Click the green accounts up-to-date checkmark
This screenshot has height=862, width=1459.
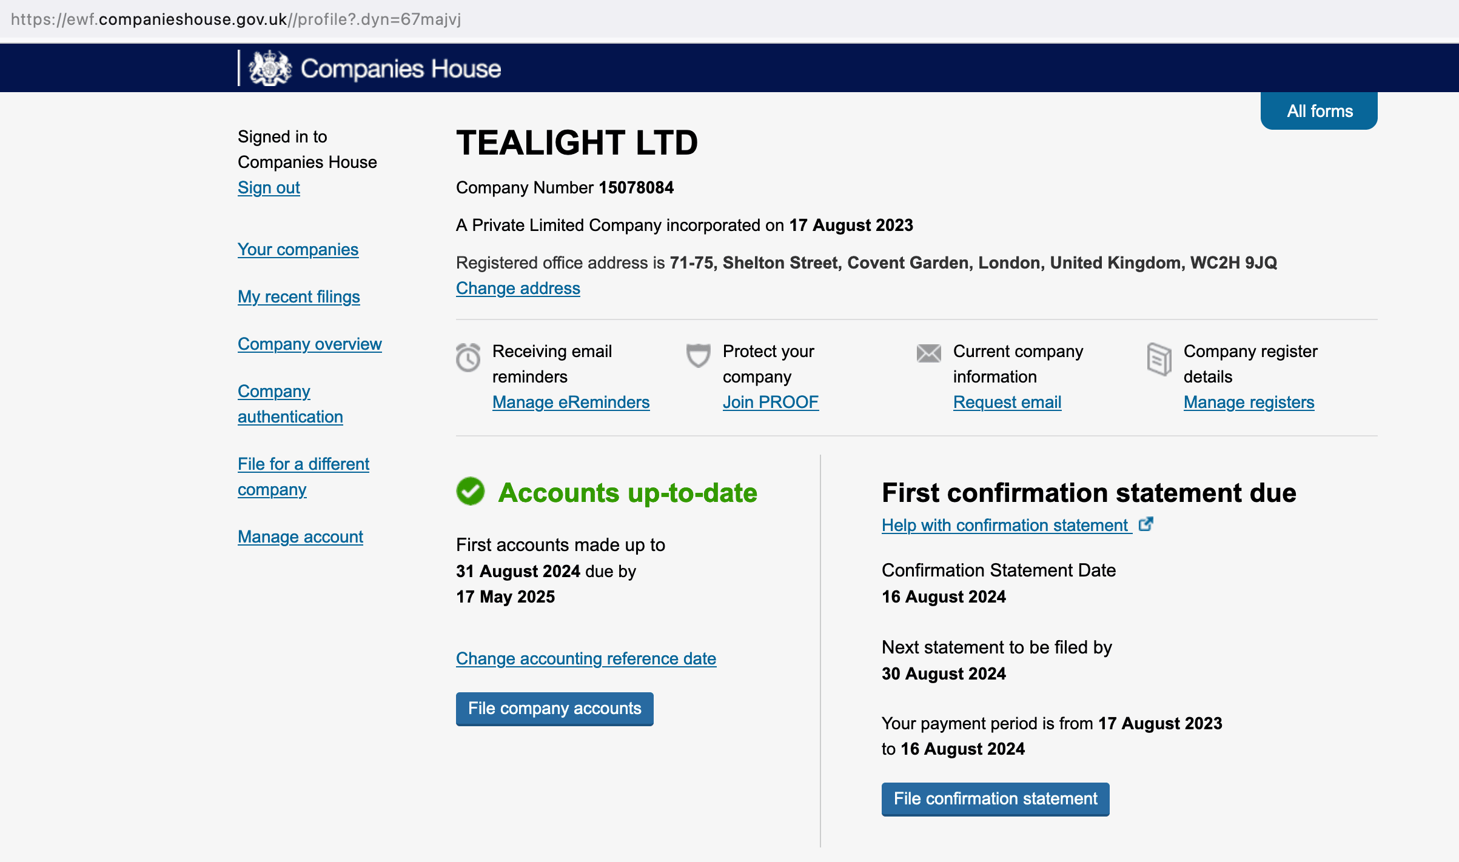[x=471, y=492]
